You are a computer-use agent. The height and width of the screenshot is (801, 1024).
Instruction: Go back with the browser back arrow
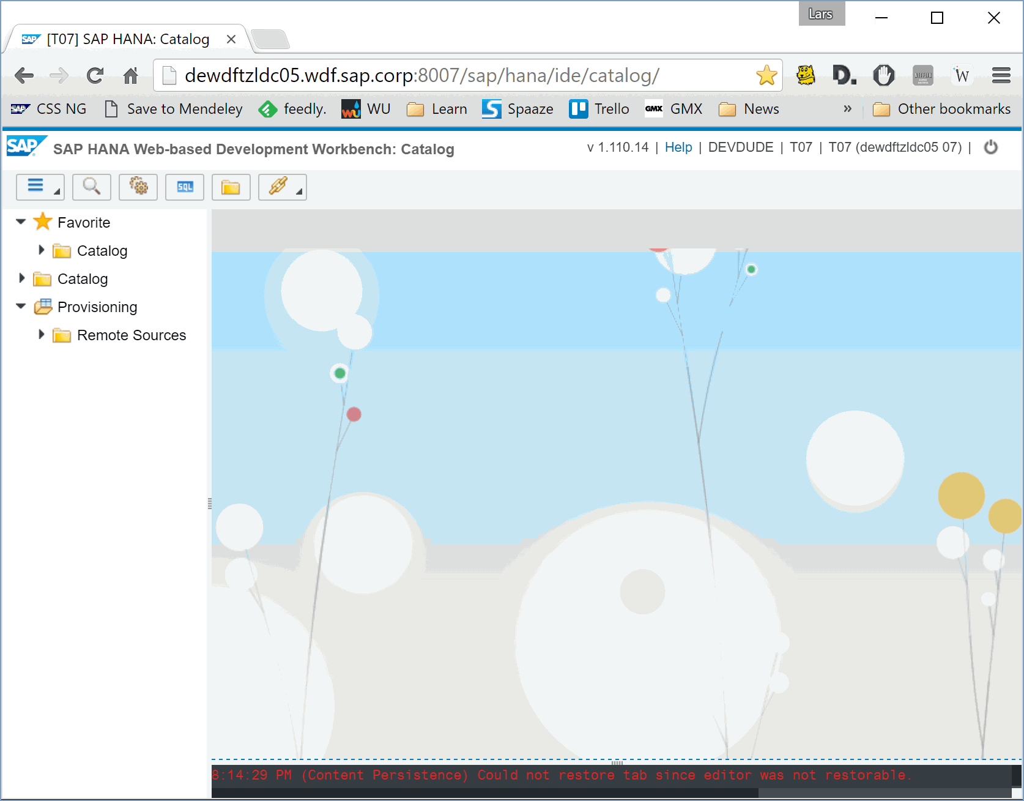[24, 75]
